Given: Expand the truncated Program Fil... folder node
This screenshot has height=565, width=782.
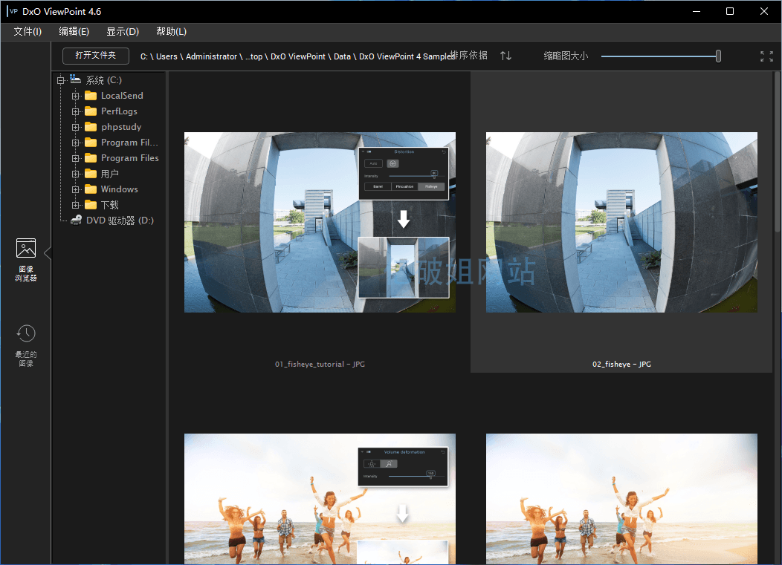Looking at the screenshot, I should [75, 143].
